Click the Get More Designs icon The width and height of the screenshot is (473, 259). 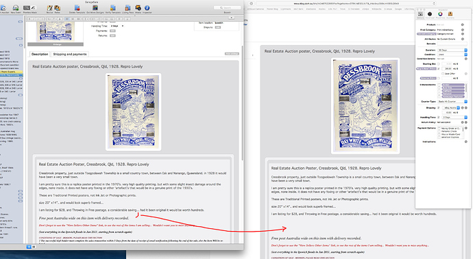[95, 8]
